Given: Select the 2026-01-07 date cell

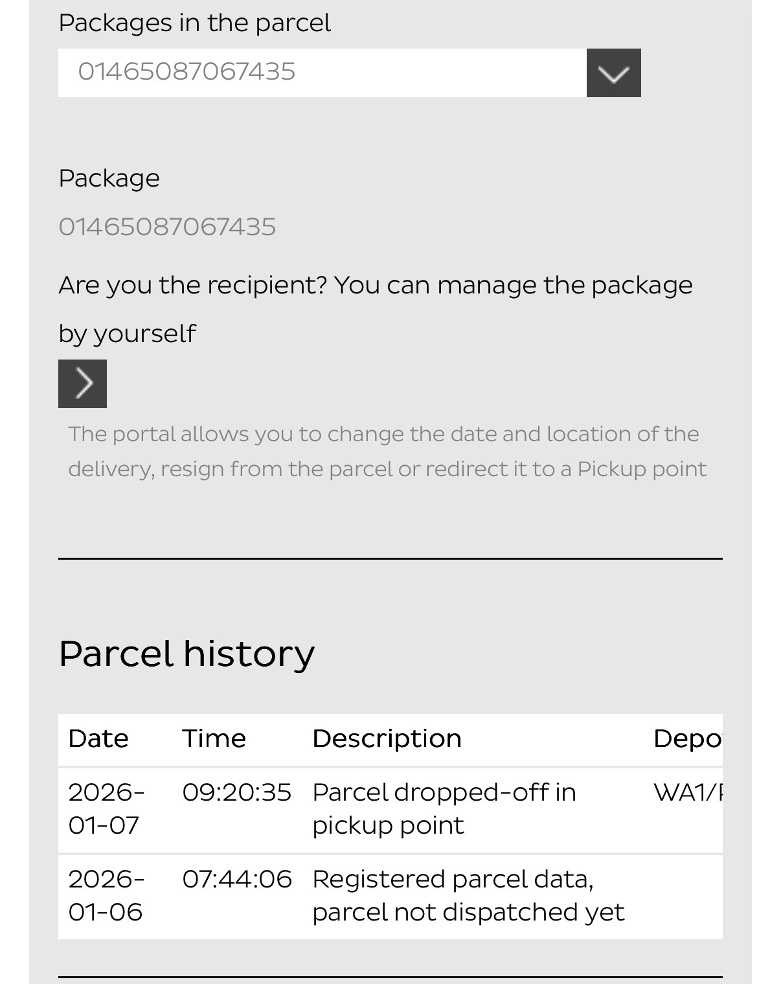Looking at the screenshot, I should pyautogui.click(x=106, y=808).
